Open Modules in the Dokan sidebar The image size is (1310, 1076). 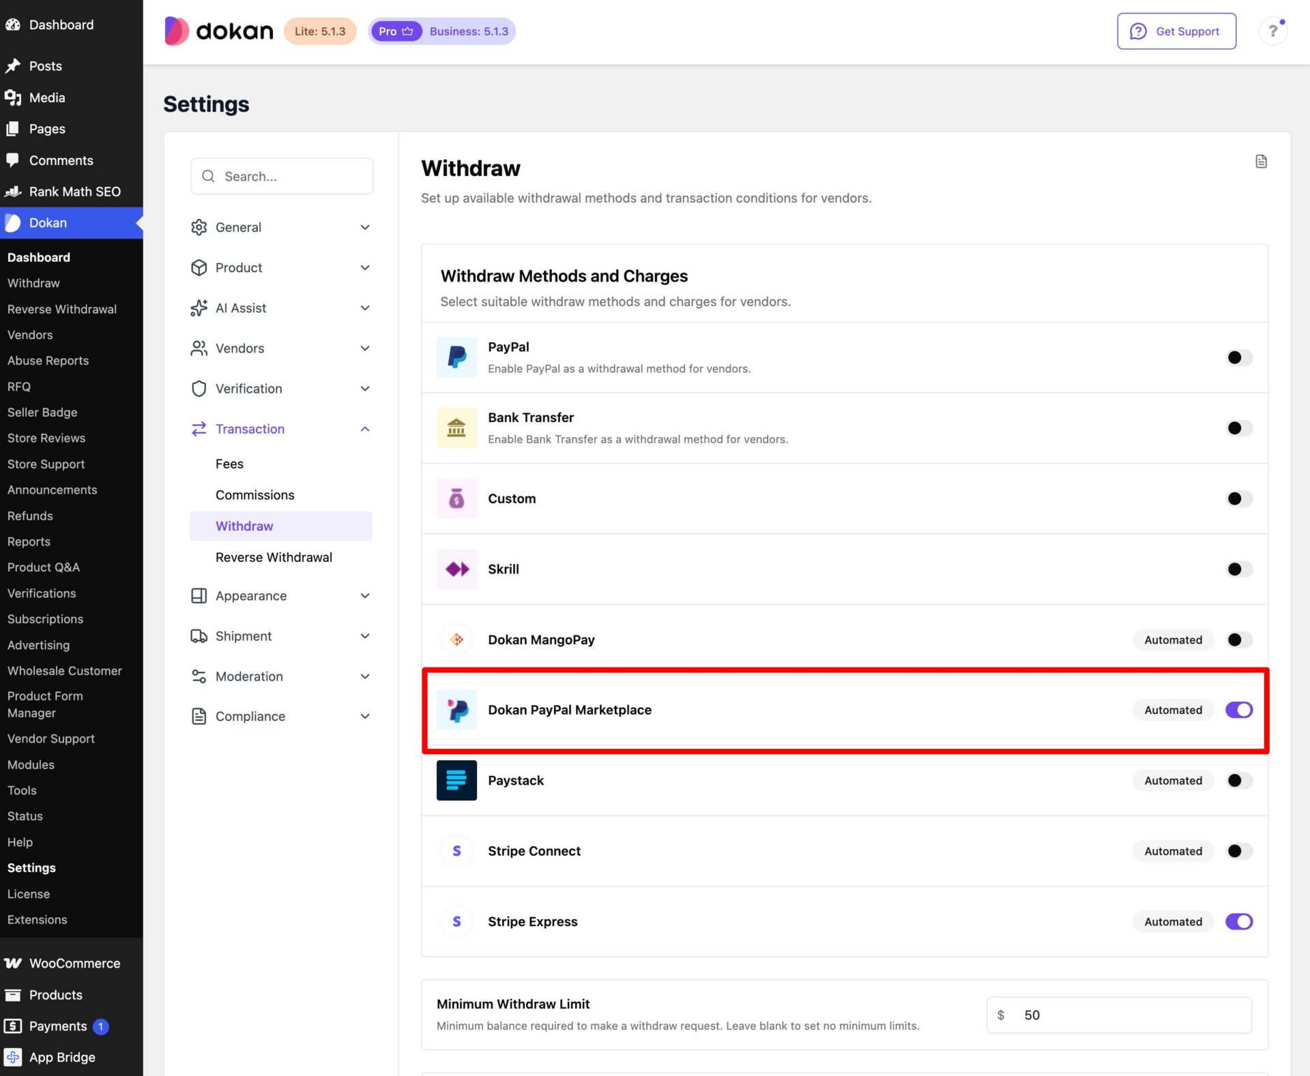[x=31, y=764]
